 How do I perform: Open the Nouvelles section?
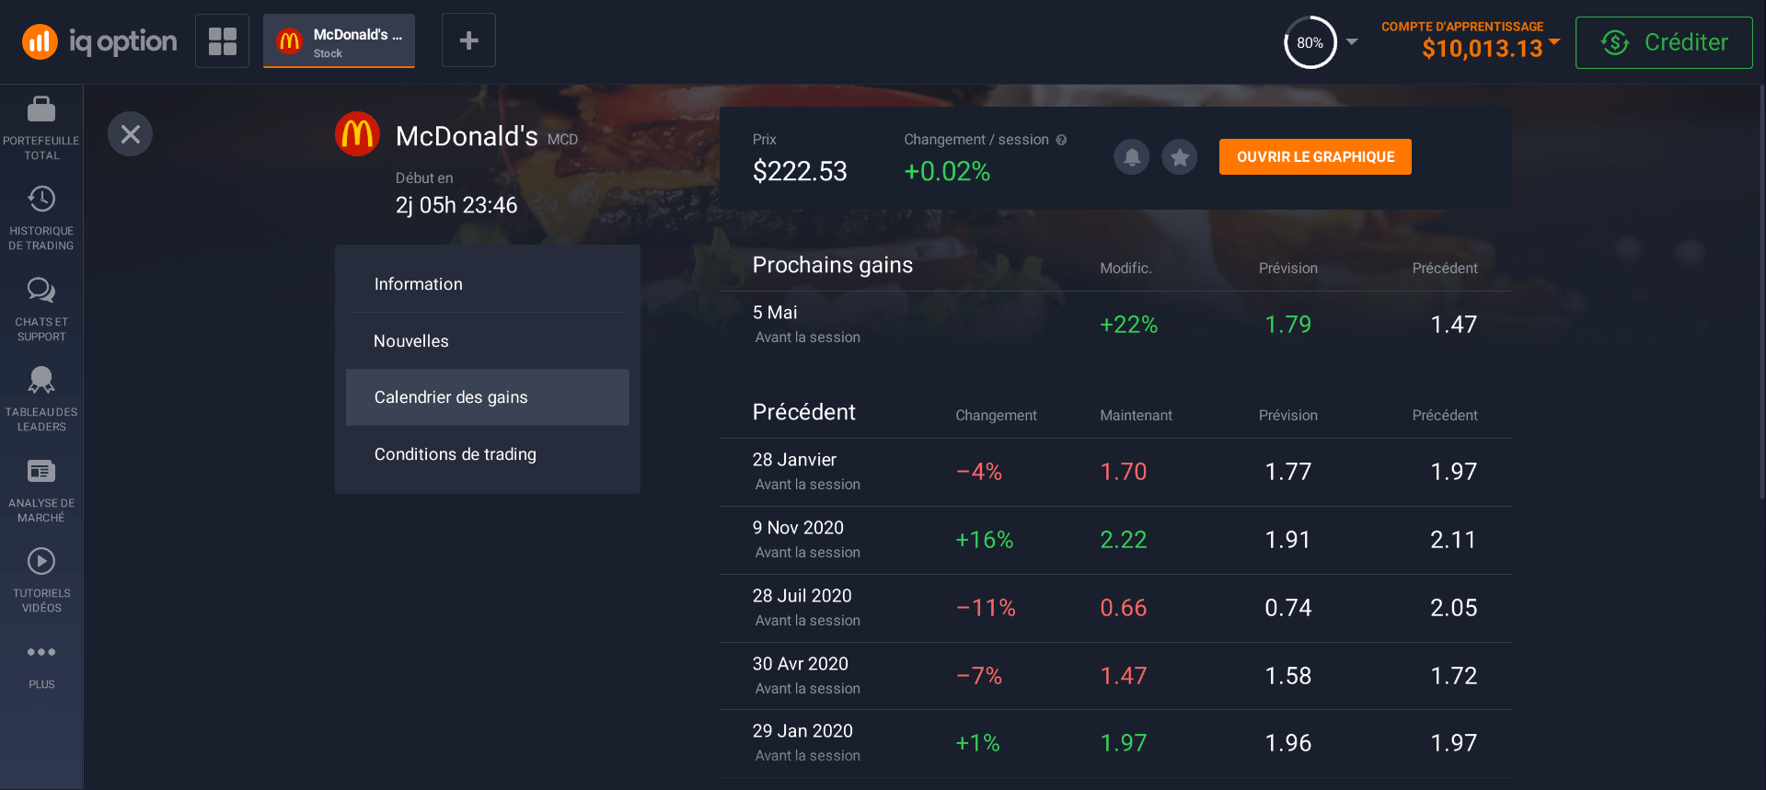[411, 341]
